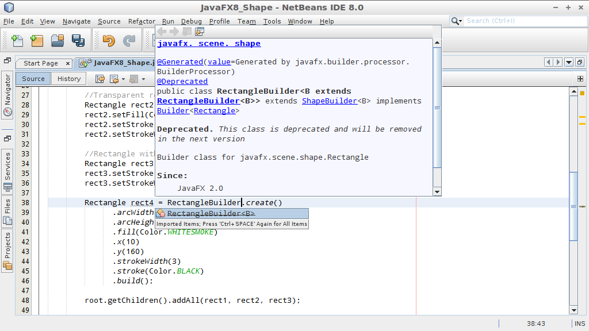Click the yellow warning marker in error stripe
589x331 pixels.
click(x=582, y=93)
